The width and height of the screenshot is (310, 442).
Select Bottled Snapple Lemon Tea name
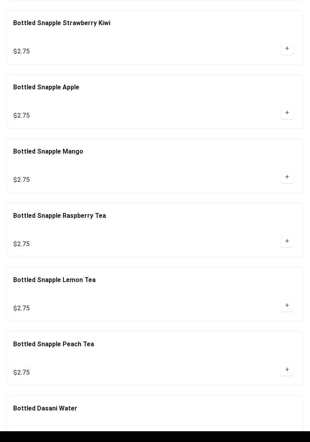click(x=54, y=280)
